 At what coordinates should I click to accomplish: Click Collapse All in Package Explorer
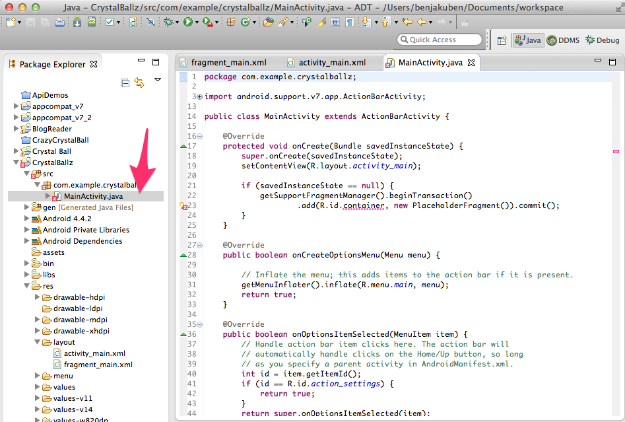click(125, 83)
